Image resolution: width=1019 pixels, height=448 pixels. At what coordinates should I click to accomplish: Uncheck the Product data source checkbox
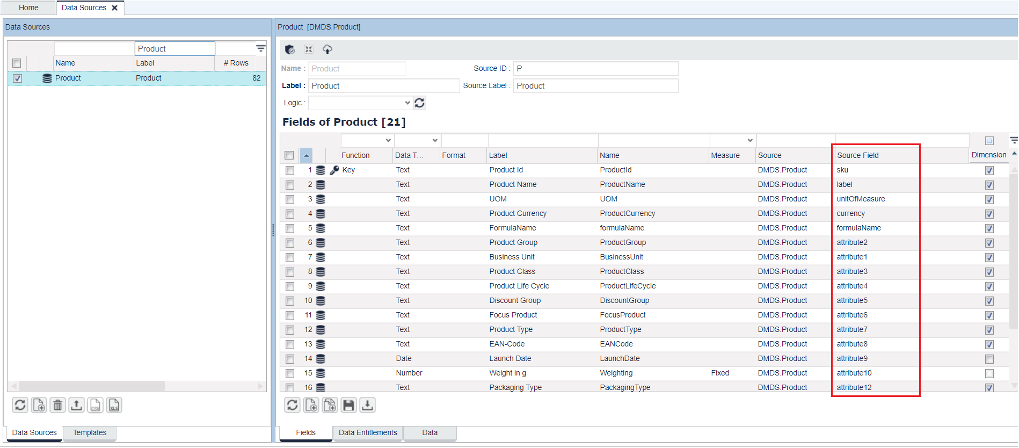point(17,78)
